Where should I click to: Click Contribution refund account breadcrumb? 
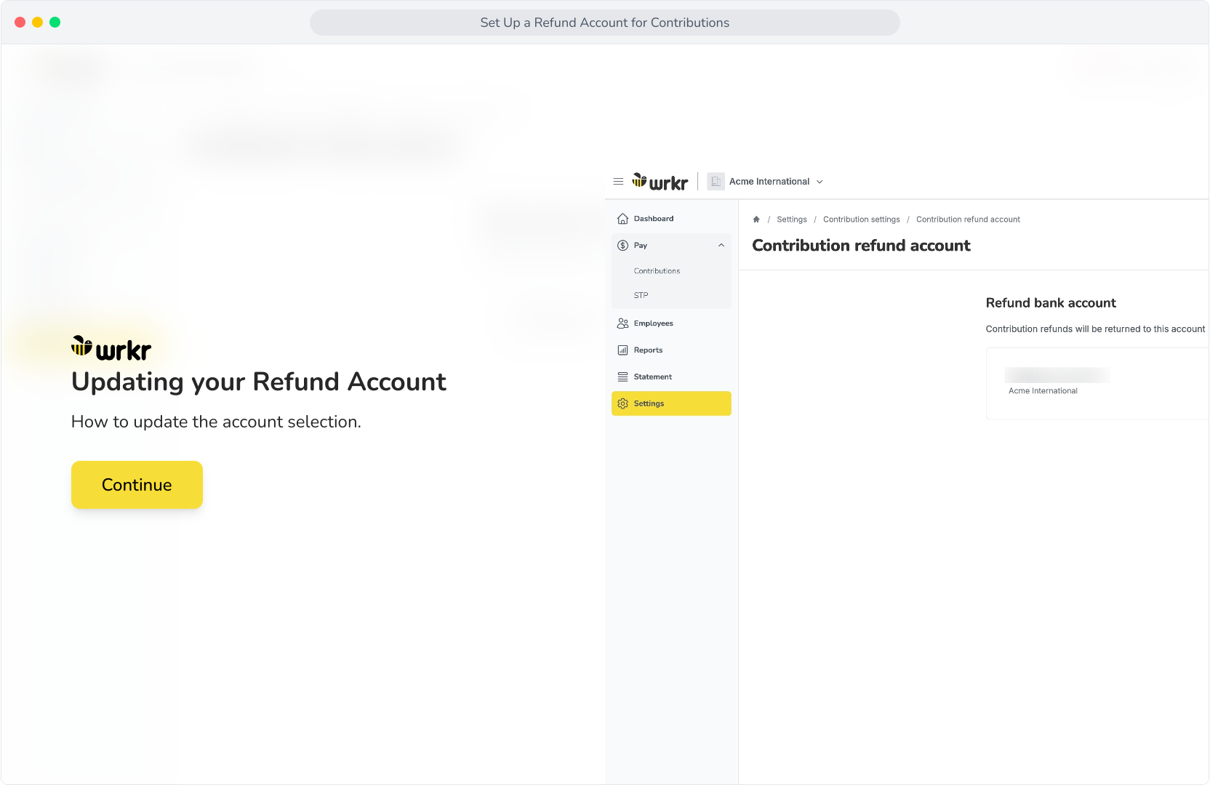coord(968,220)
